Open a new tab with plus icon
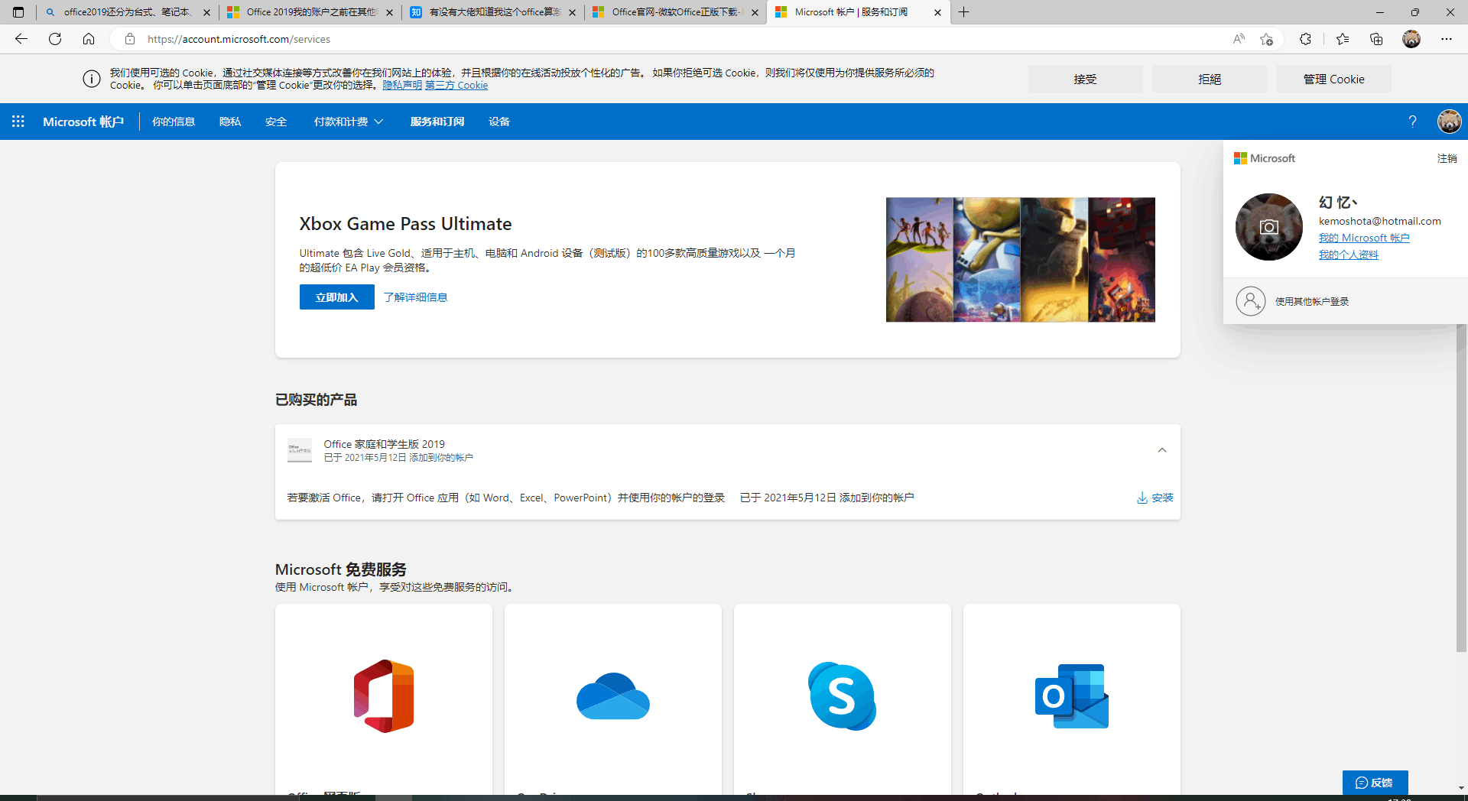The width and height of the screenshot is (1468, 801). (x=964, y=12)
